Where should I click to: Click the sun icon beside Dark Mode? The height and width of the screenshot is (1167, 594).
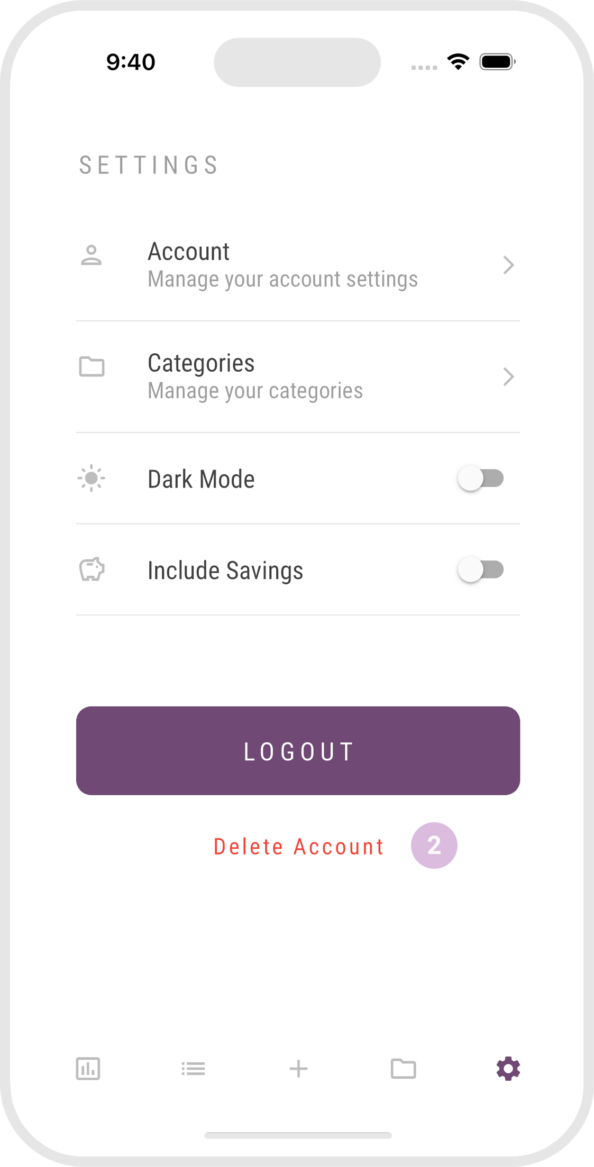click(x=92, y=479)
